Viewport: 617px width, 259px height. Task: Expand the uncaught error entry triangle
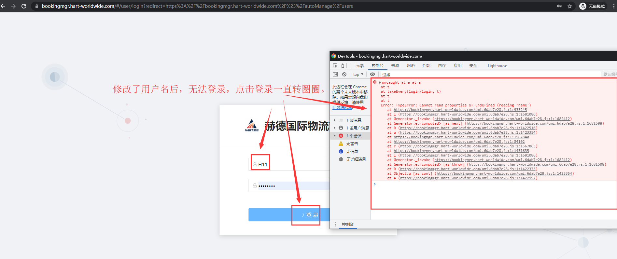pos(380,83)
